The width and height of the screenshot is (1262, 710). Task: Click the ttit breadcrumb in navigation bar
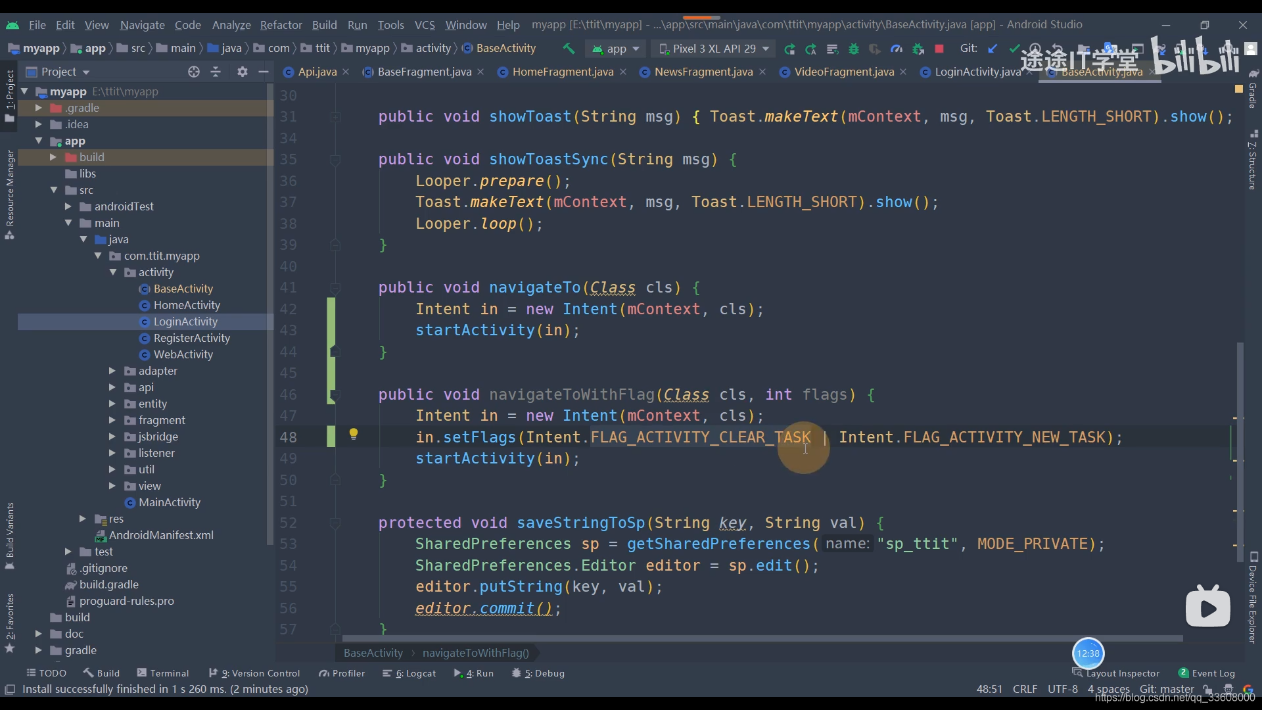coord(316,49)
